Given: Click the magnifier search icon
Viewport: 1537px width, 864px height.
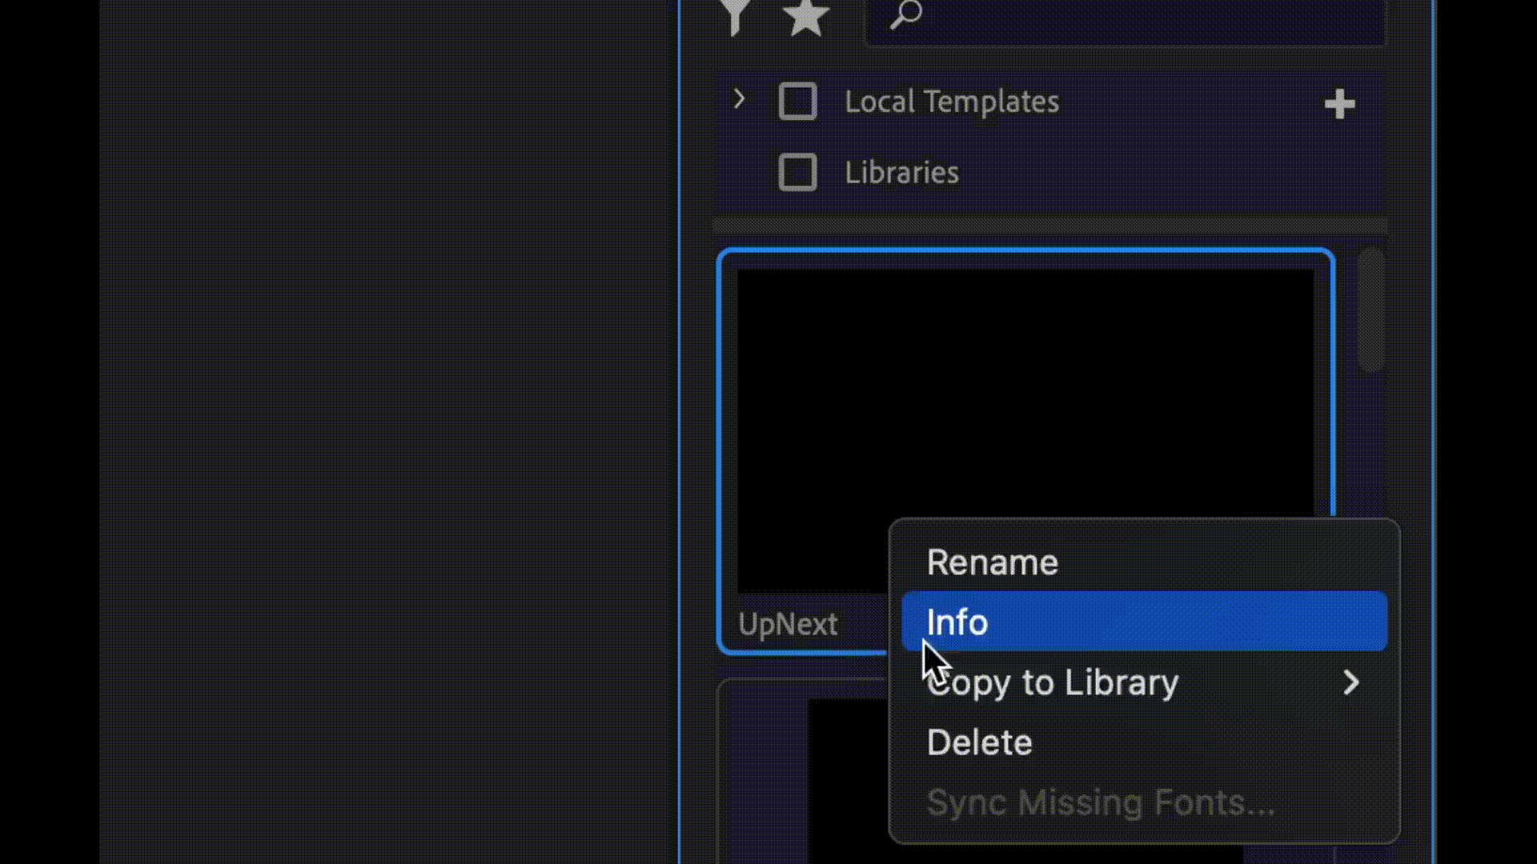Looking at the screenshot, I should (906, 14).
